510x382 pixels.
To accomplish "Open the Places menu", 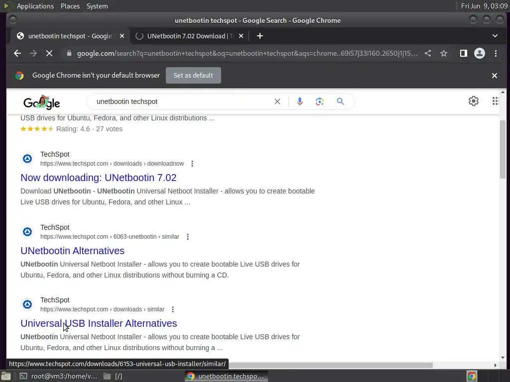I will click(70, 6).
